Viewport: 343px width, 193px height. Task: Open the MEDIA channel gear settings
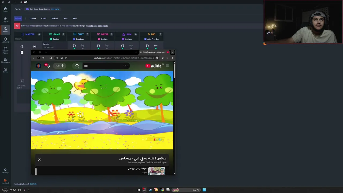click(x=111, y=34)
